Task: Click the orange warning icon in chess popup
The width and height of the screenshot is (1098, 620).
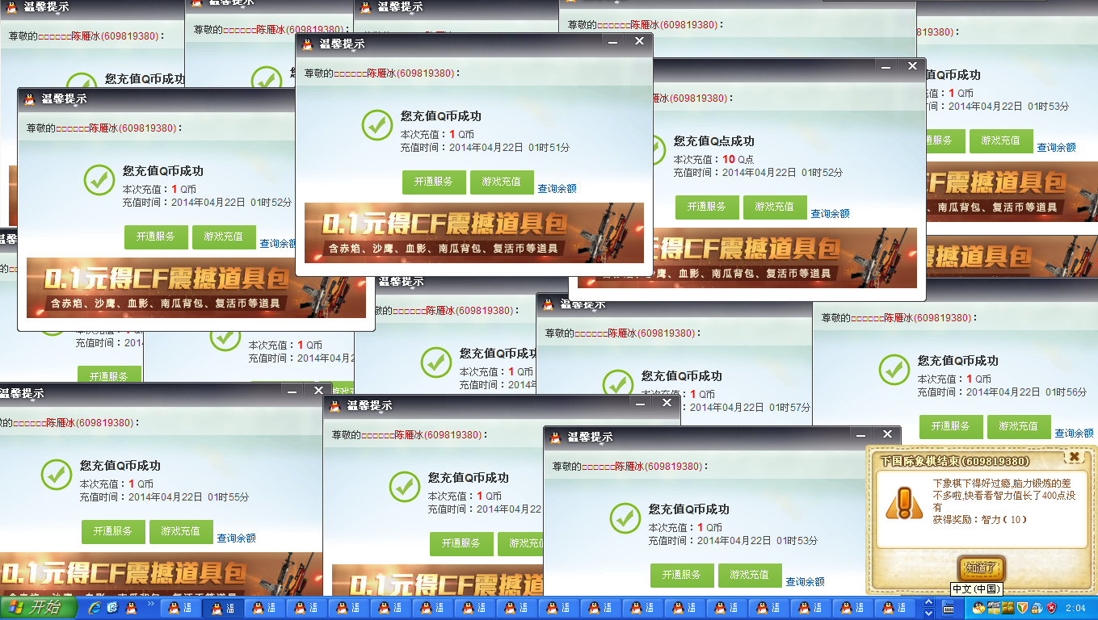Action: 902,503
